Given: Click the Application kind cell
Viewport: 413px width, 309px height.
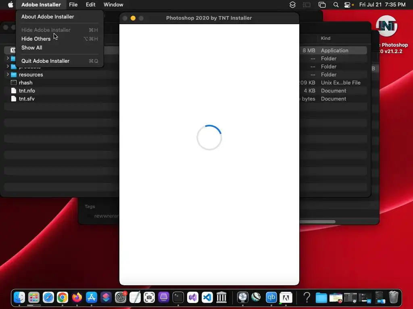Looking at the screenshot, I should pos(334,50).
